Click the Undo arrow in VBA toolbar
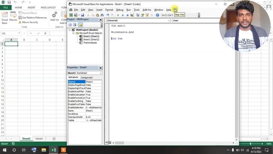The height and width of the screenshot is (154, 273). (108, 15)
